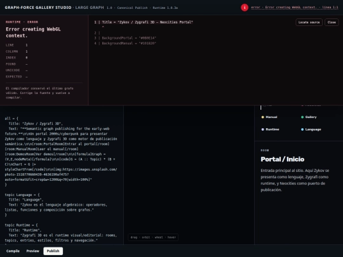
Task: Click the GRAPH-FORCE GALLERY STUDIO title
Action: click(x=38, y=8)
